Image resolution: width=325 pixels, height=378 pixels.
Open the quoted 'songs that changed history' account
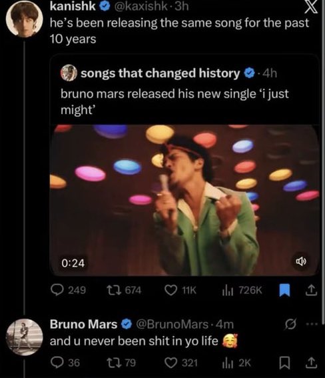pyautogui.click(x=160, y=73)
